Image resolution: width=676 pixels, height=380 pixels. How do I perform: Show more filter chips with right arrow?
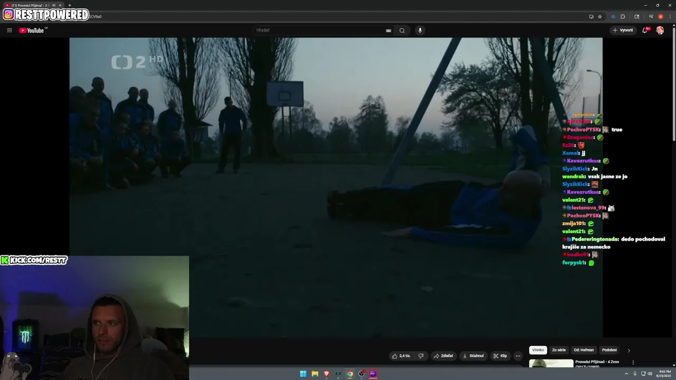point(628,350)
